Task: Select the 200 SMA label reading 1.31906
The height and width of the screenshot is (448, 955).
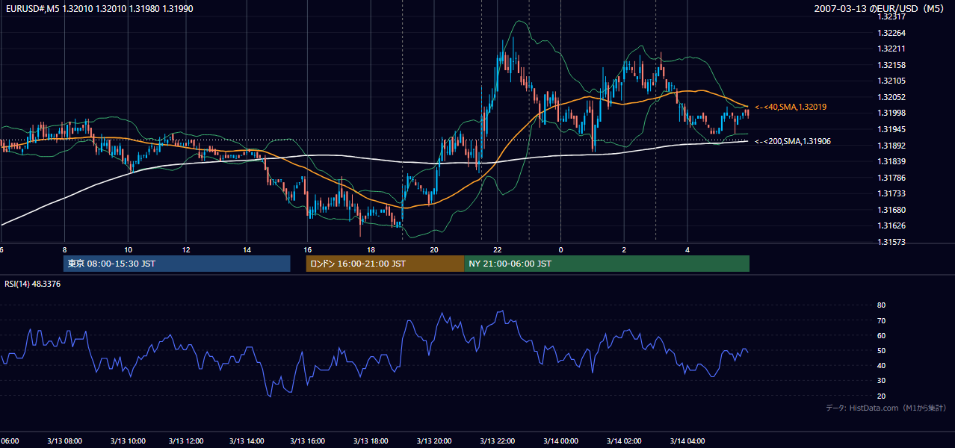Action: (x=793, y=141)
